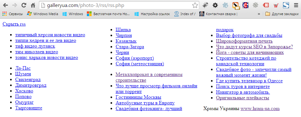Follow the Омуртаг link
301x117 pixels.
coord(24,102)
